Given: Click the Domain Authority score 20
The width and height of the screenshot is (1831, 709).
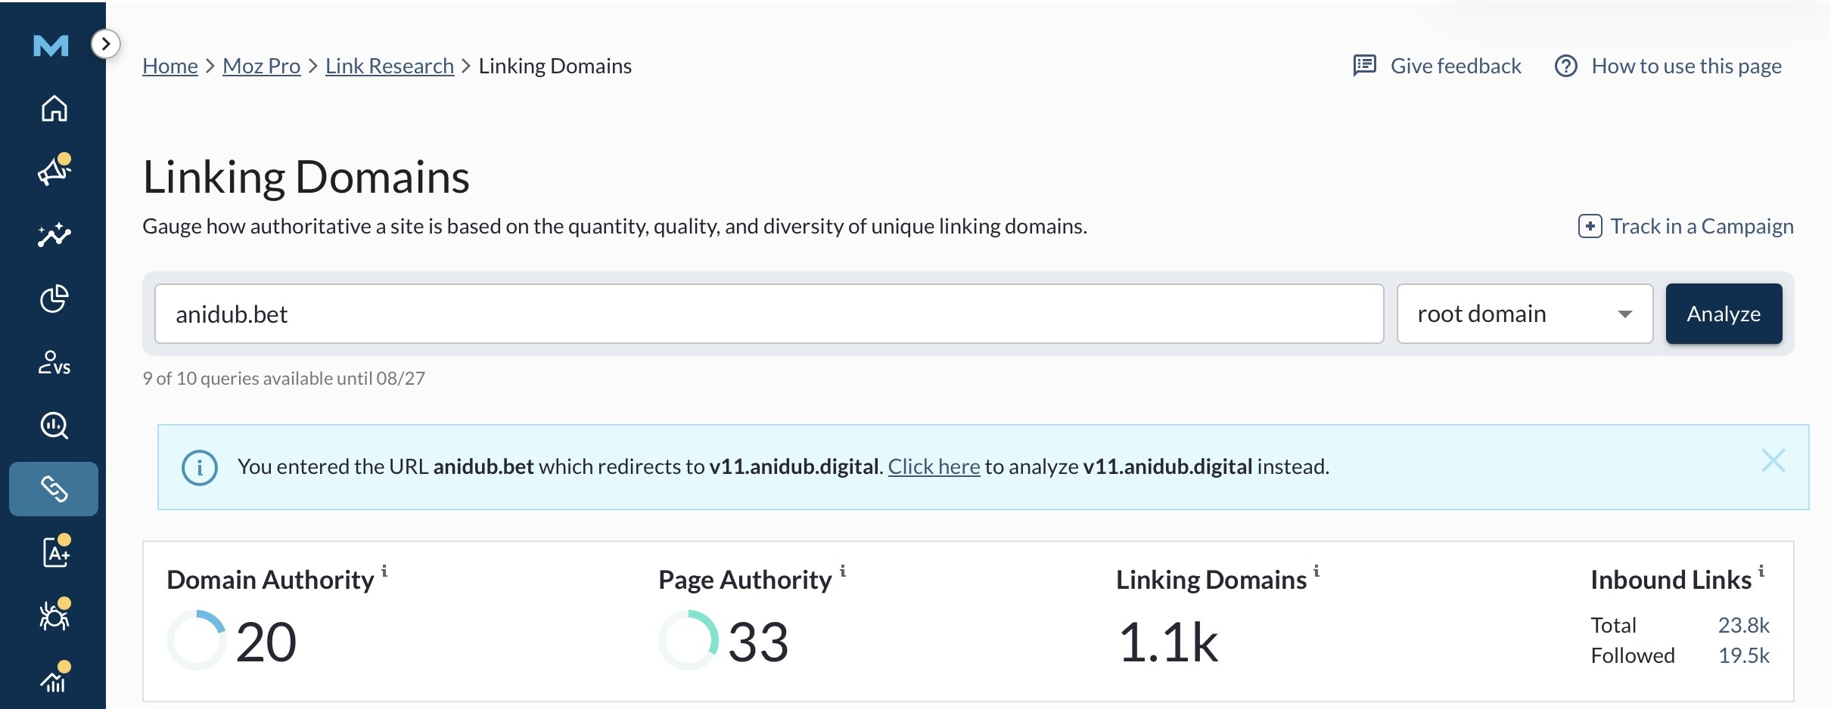Looking at the screenshot, I should click(x=266, y=642).
